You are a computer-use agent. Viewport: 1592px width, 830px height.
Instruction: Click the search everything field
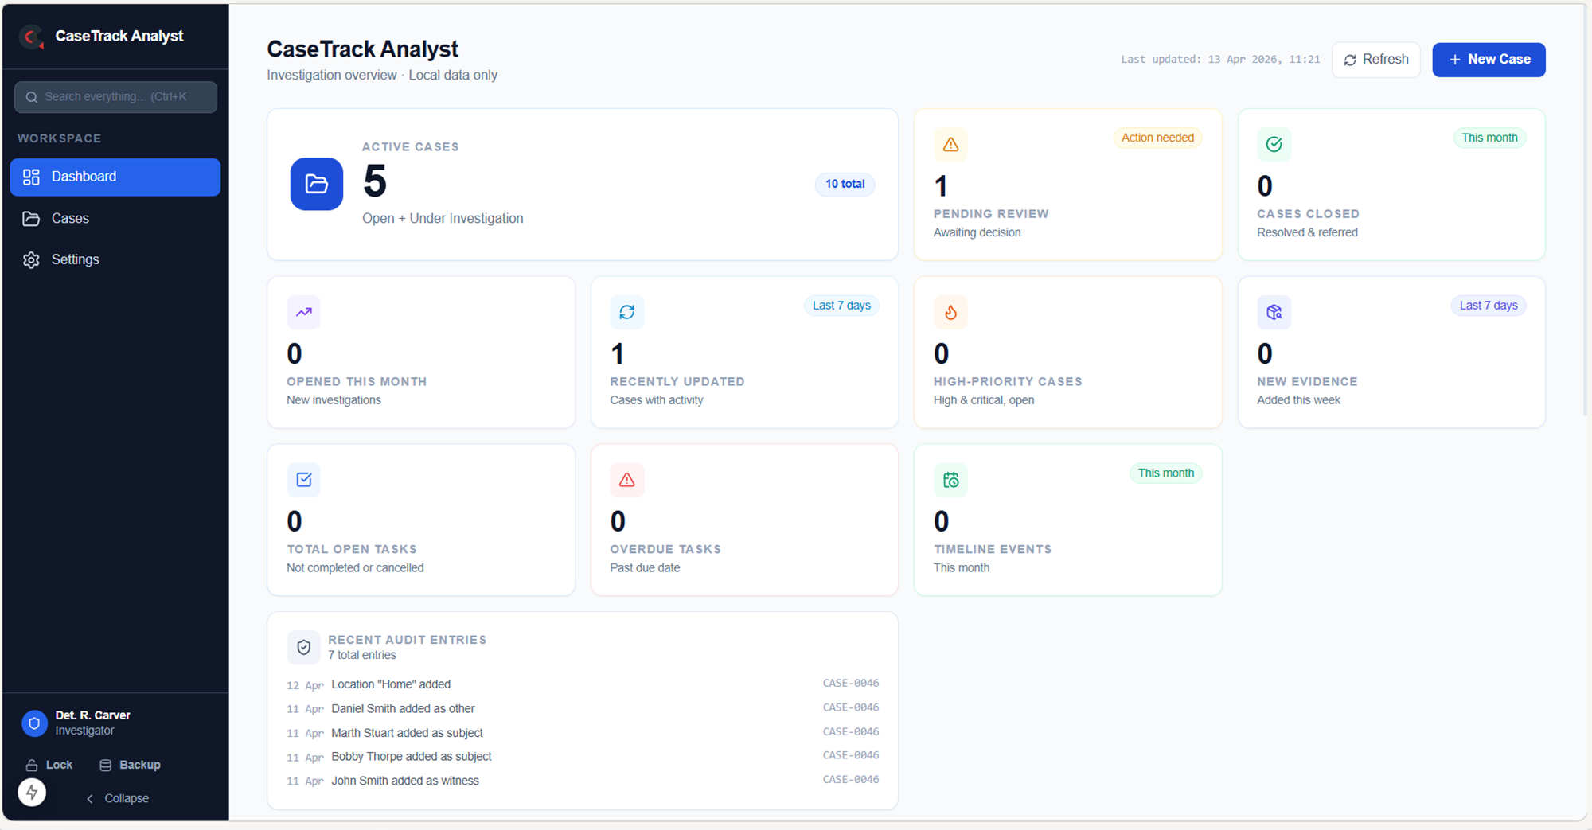tap(115, 96)
